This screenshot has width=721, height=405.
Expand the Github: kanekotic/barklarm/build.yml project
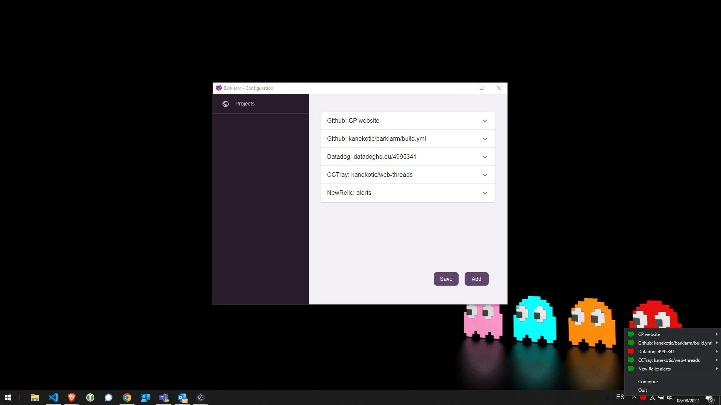point(408,139)
